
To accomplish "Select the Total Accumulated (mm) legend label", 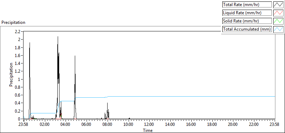I will coord(247,29).
